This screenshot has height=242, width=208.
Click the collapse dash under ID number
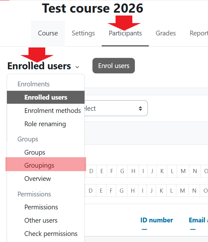144,229
